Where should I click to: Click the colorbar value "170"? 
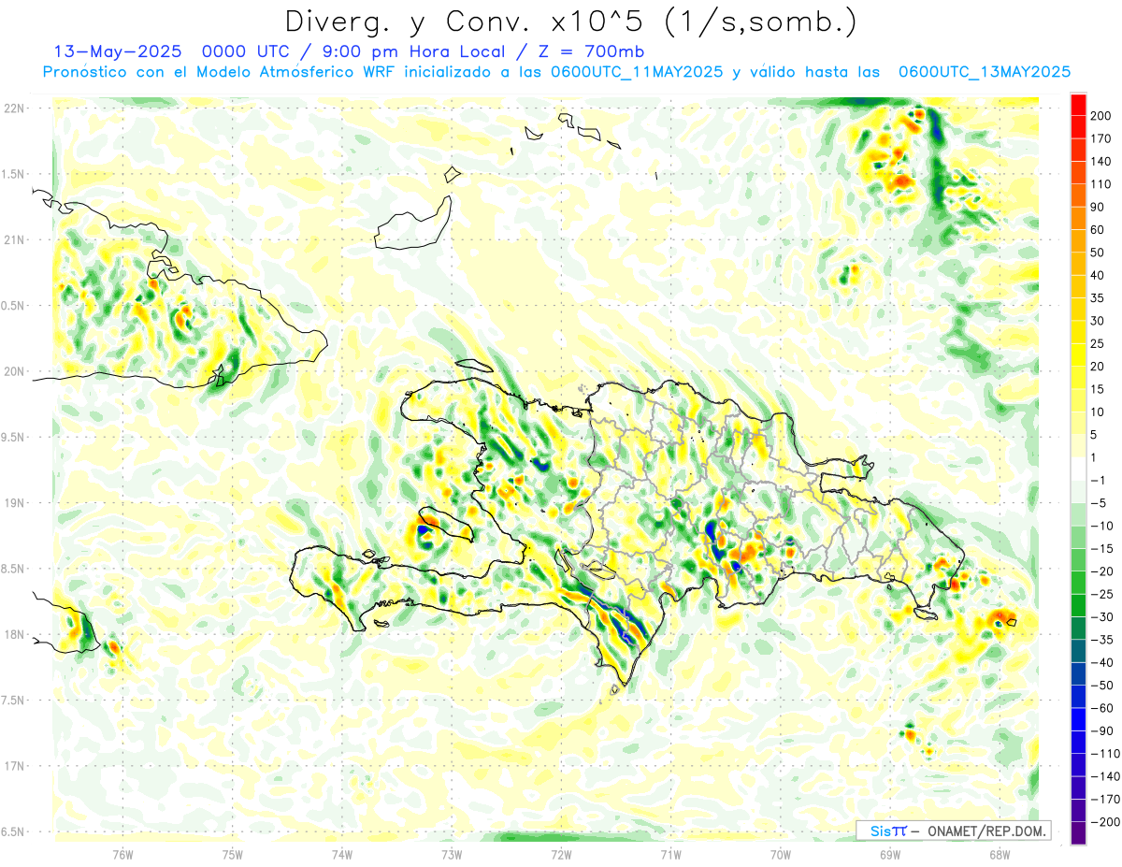[1101, 138]
